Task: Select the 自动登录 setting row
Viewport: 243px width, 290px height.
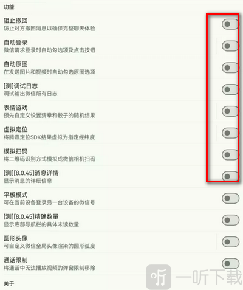Action: click(122, 46)
